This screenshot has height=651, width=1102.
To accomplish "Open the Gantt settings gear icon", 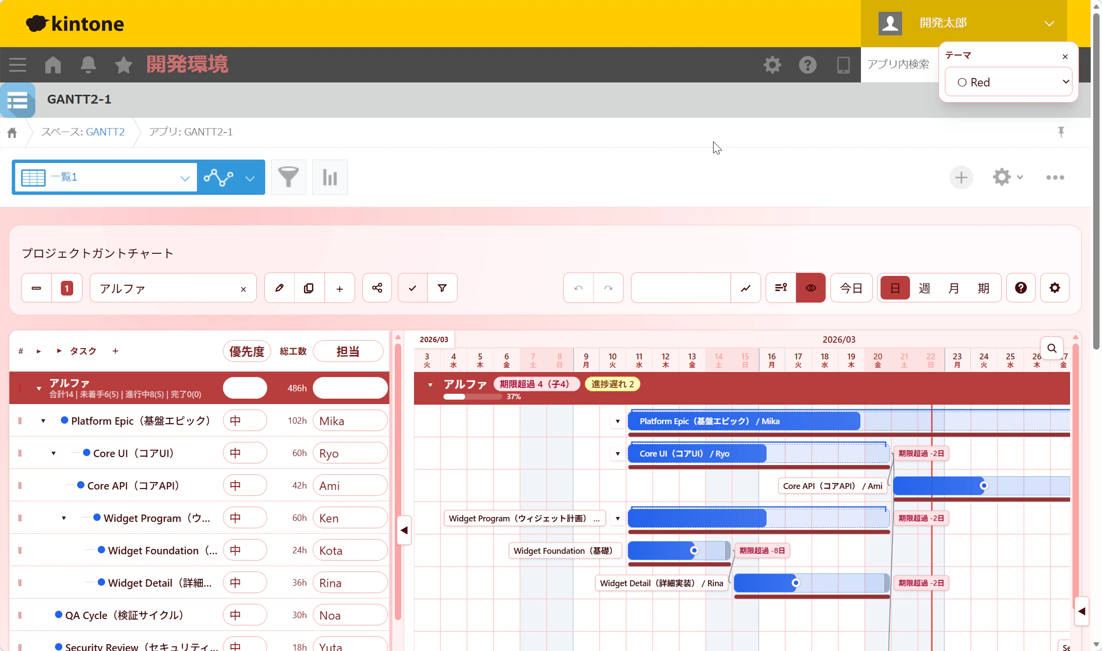I will [1054, 288].
